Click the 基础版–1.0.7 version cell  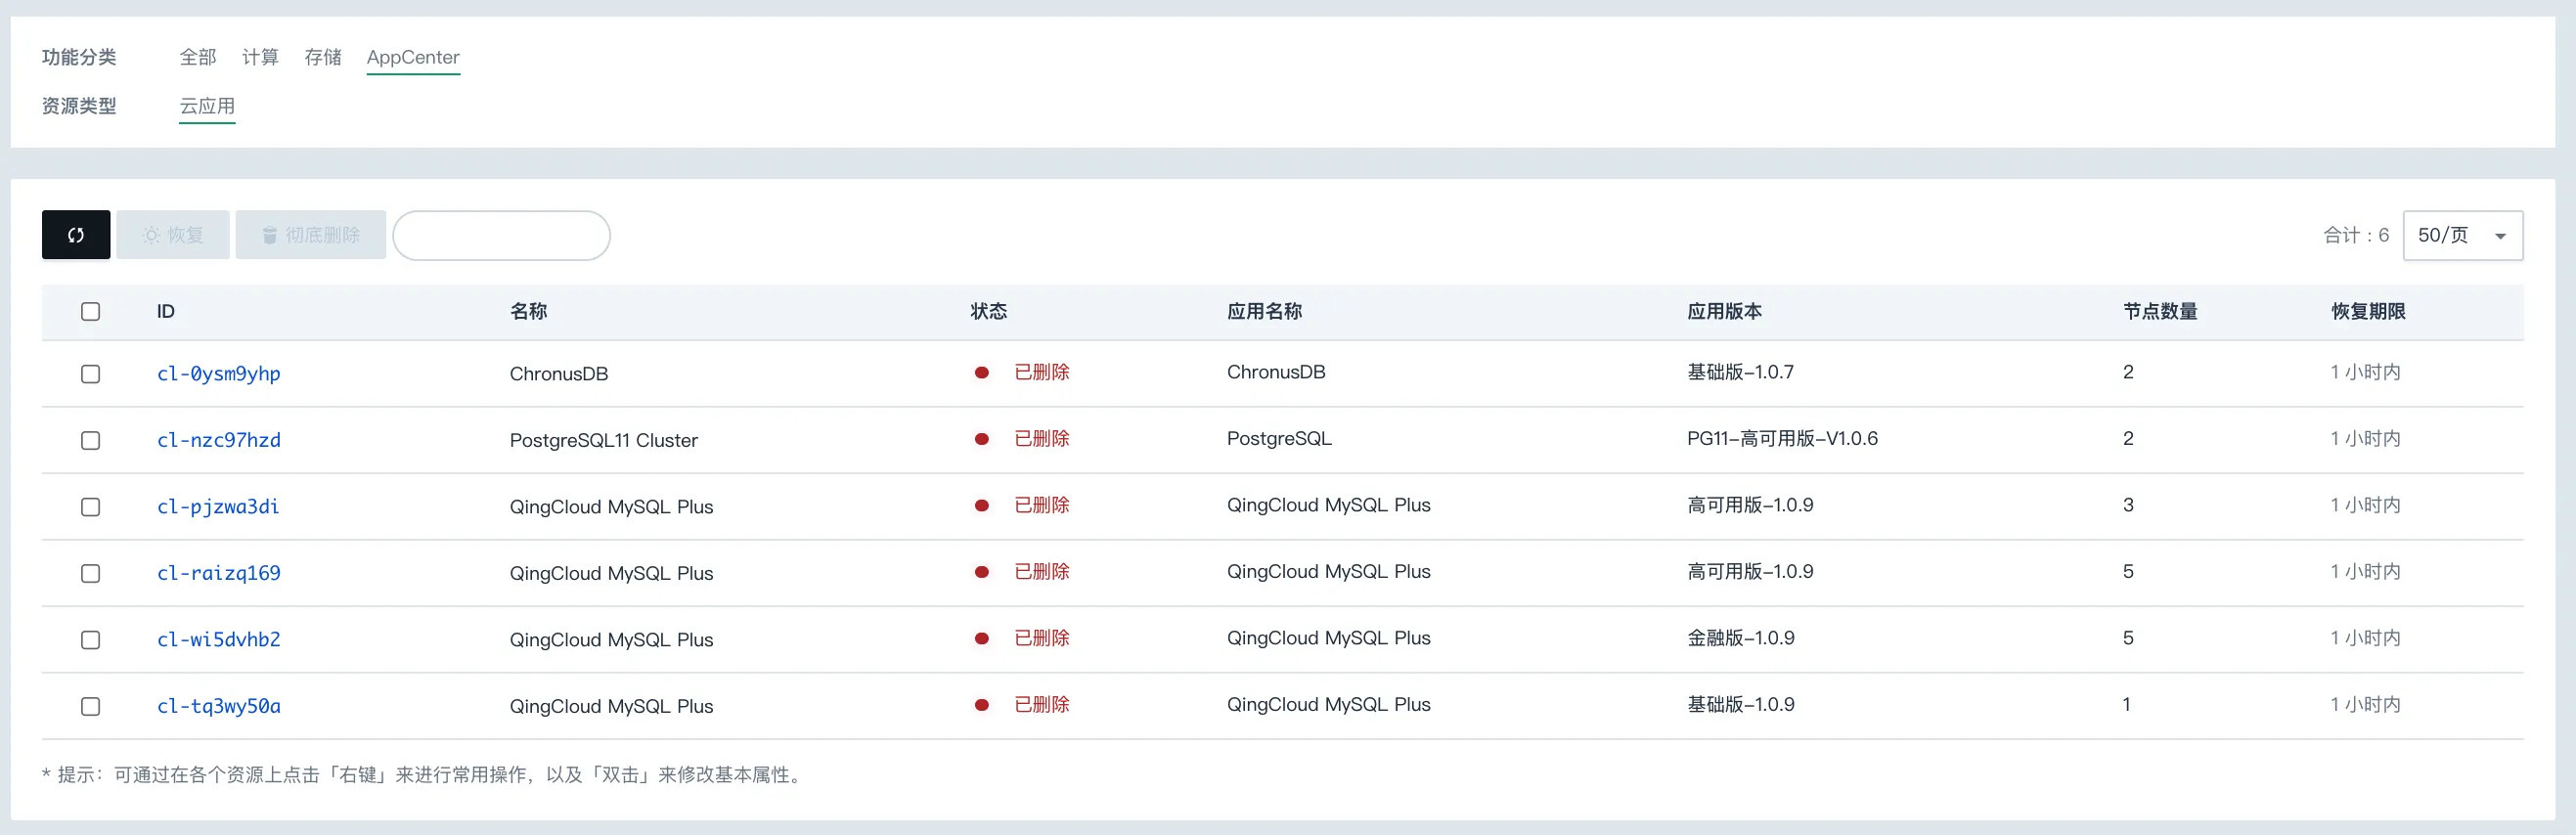pyautogui.click(x=1741, y=372)
